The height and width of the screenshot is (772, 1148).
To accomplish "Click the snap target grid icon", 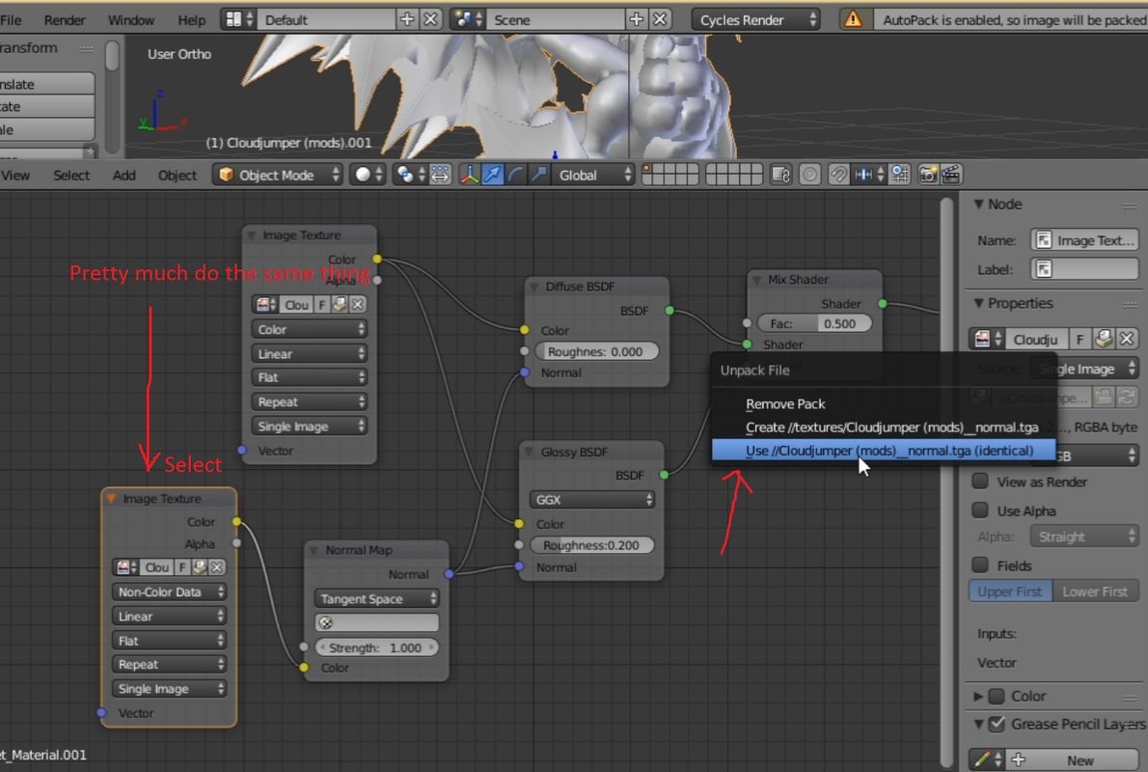I will tap(900, 175).
